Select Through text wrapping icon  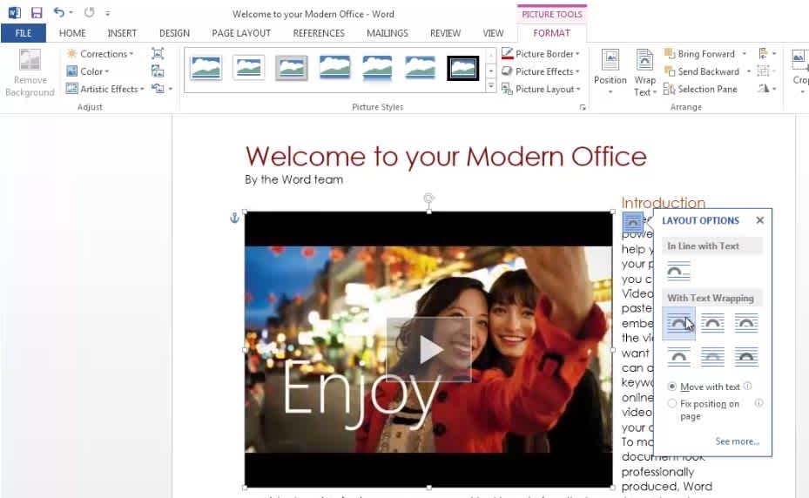[x=746, y=324]
